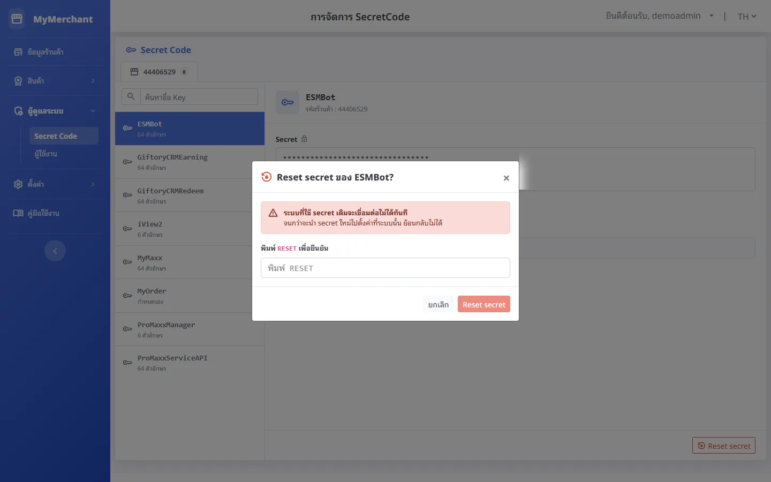
Task: Select iView2 key row
Action: (x=190, y=229)
